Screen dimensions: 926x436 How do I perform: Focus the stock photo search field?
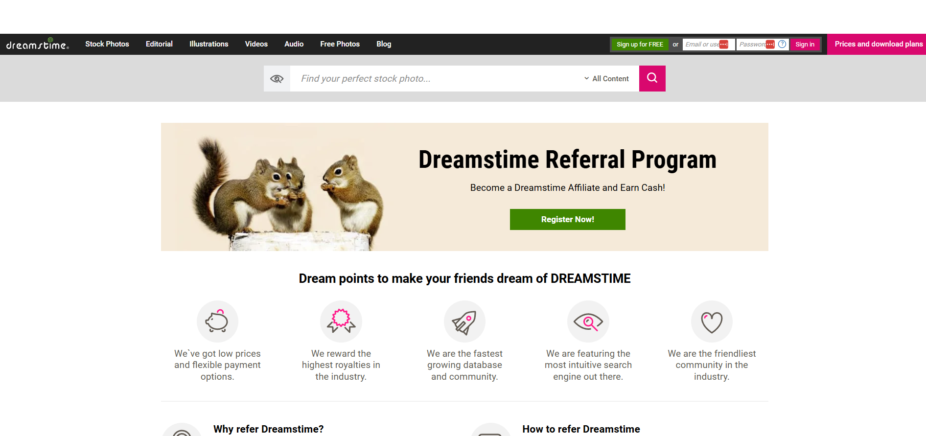(x=436, y=79)
